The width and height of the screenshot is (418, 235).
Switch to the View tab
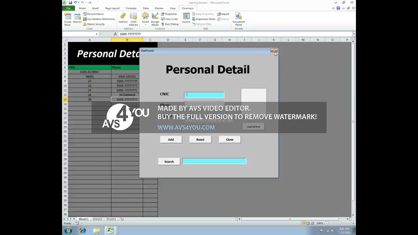click(172, 8)
